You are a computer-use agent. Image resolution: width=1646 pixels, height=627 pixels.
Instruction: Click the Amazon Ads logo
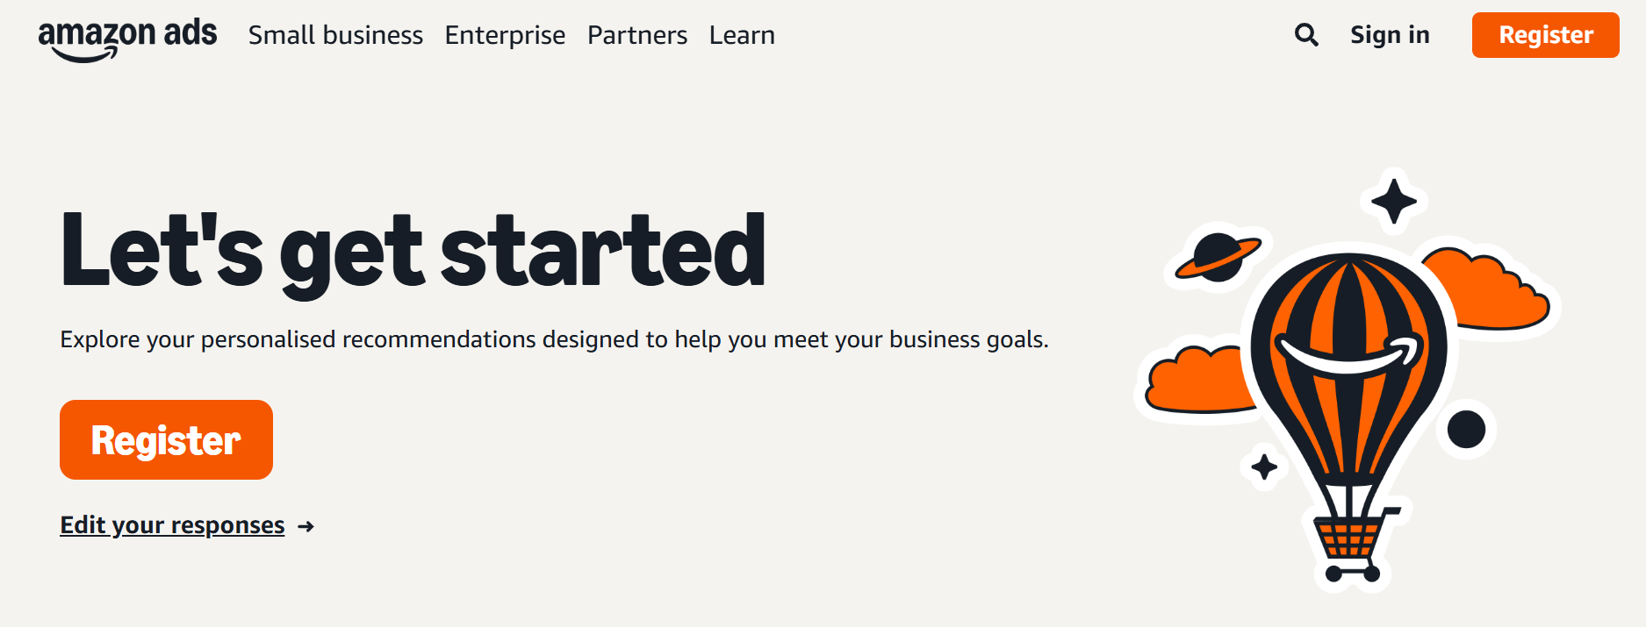pyautogui.click(x=127, y=38)
